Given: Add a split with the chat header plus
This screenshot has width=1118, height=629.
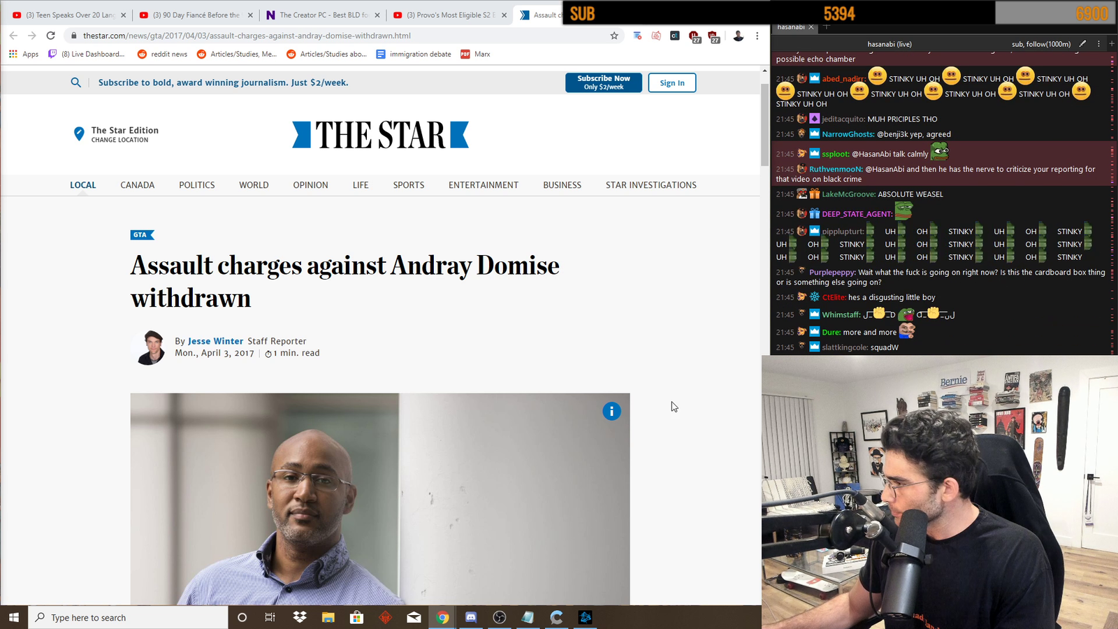Looking at the screenshot, I should pos(1112,43).
